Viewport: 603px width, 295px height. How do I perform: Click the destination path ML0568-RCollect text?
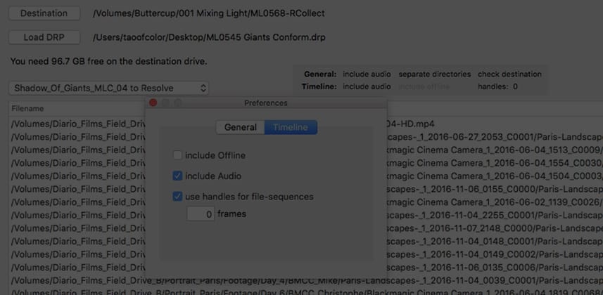(x=209, y=13)
